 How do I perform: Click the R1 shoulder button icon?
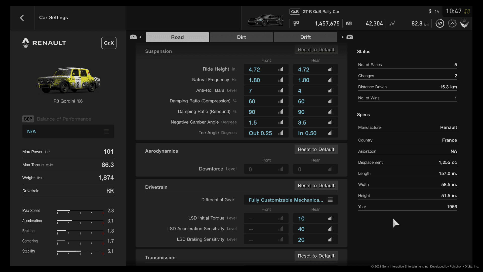[x=350, y=37]
